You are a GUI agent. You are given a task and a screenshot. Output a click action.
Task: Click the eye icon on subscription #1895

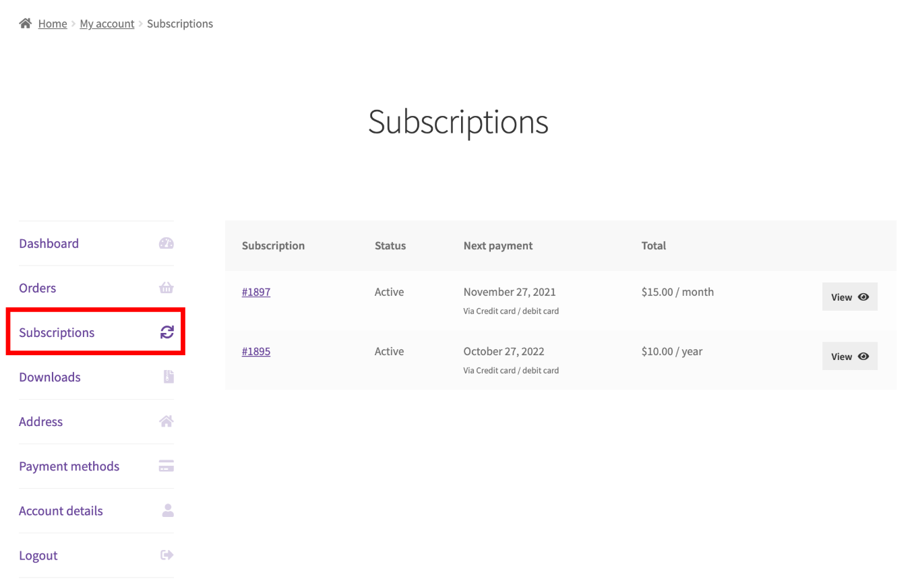(861, 355)
